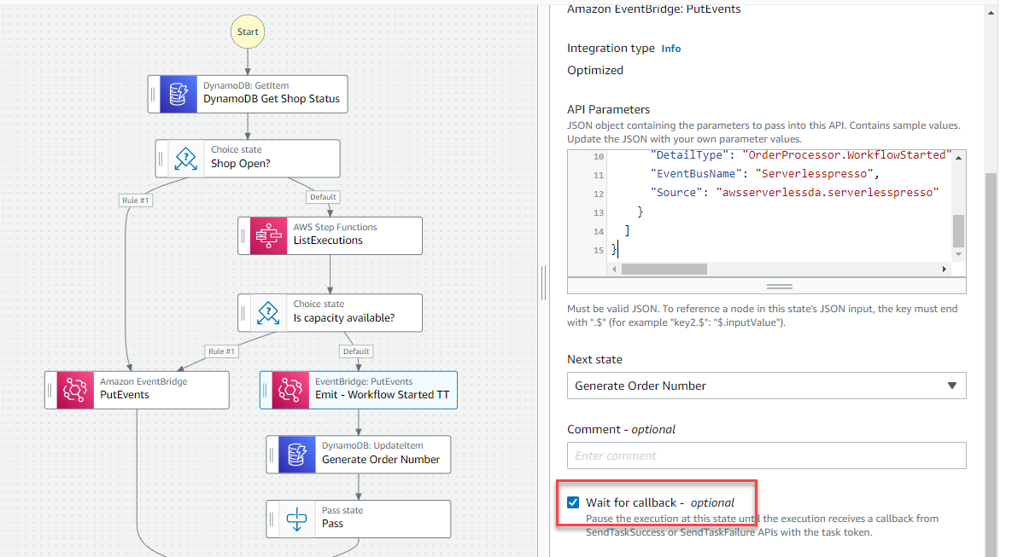Click the editor's scroll right arrow
The width and height of the screenshot is (1012, 557).
coord(945,269)
